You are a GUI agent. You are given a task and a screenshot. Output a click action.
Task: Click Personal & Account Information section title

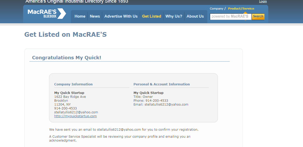tap(161, 84)
